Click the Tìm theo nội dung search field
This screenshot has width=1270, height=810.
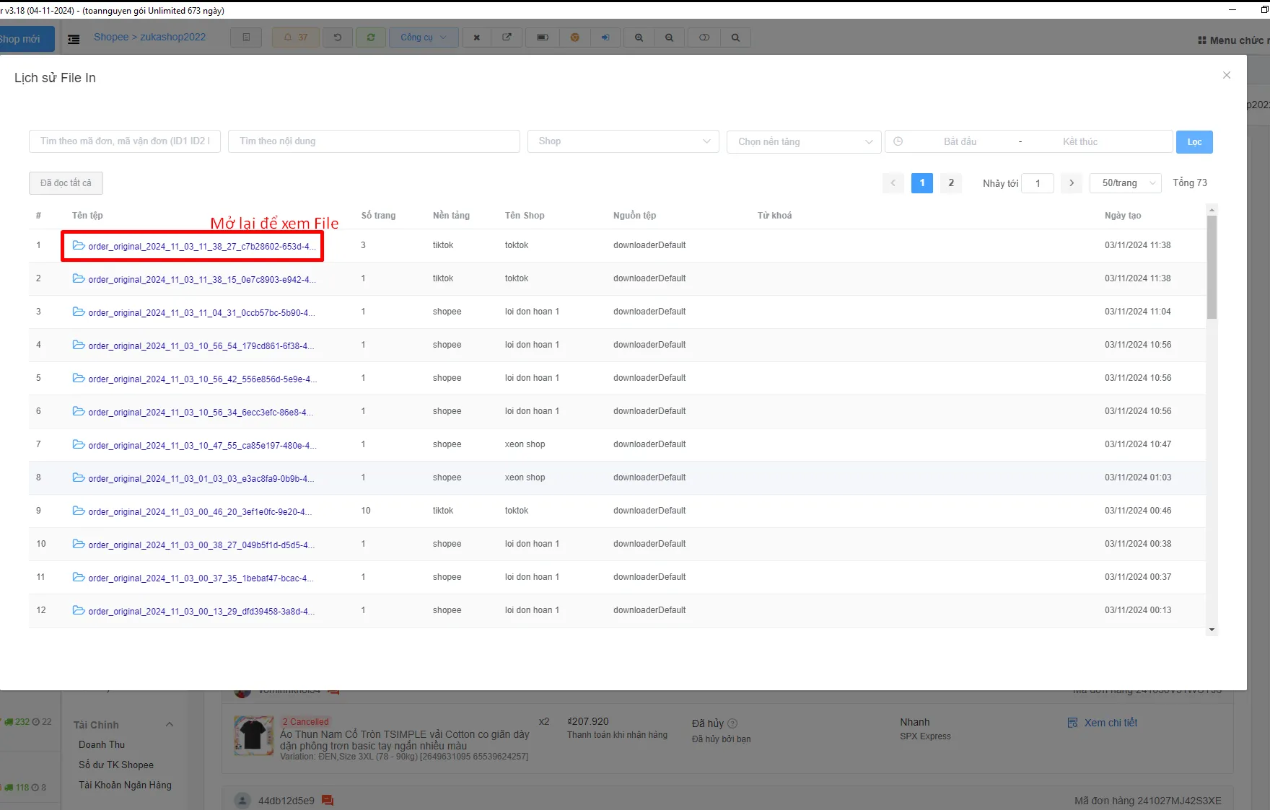click(374, 141)
